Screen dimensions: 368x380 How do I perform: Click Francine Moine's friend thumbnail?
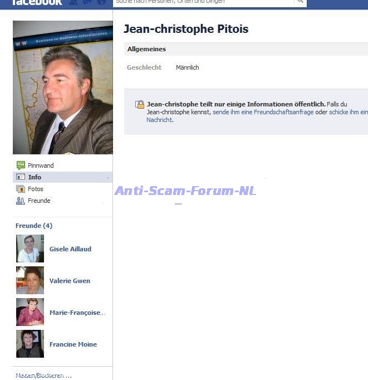(x=30, y=344)
